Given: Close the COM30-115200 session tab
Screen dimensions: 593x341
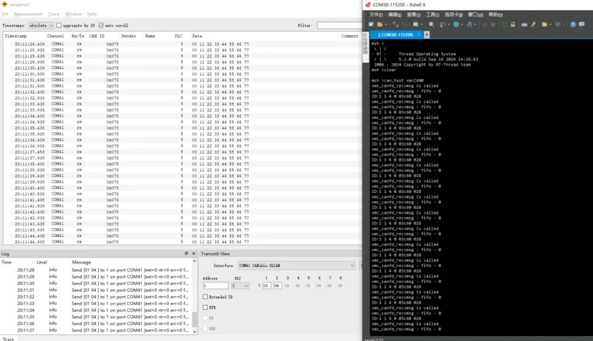Looking at the screenshot, I should [418, 35].
